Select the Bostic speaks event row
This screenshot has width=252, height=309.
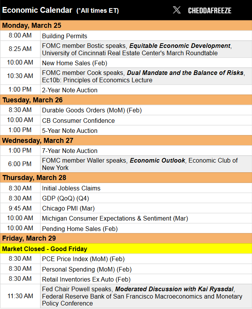pos(146,49)
